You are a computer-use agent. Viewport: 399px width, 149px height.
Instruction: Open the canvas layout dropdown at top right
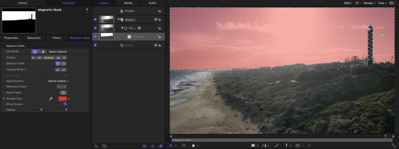point(392,3)
